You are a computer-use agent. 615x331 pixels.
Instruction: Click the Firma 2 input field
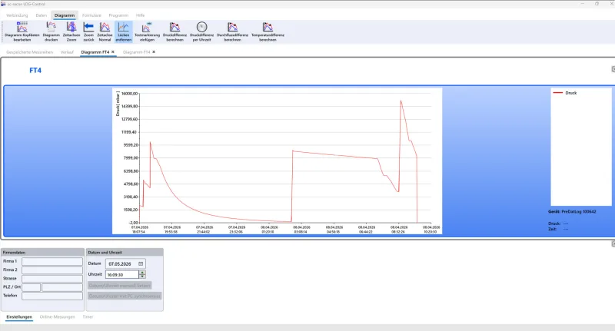(x=52, y=270)
